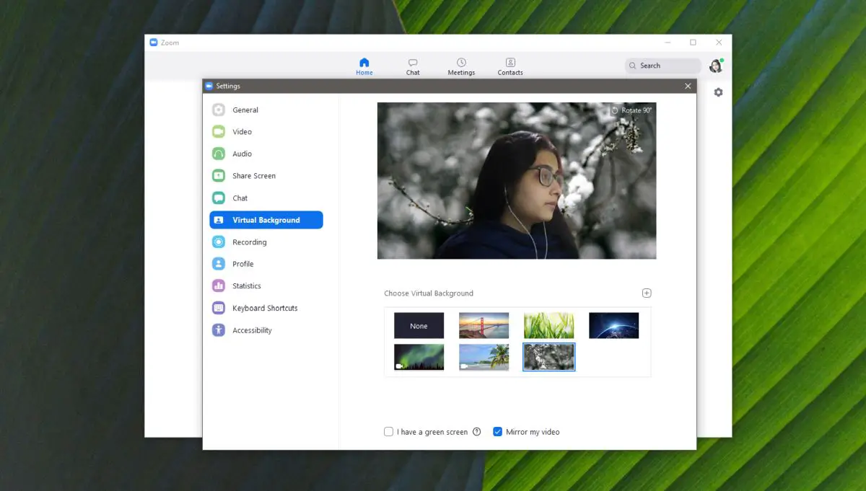Open Video settings icon in sidebar

[219, 131]
